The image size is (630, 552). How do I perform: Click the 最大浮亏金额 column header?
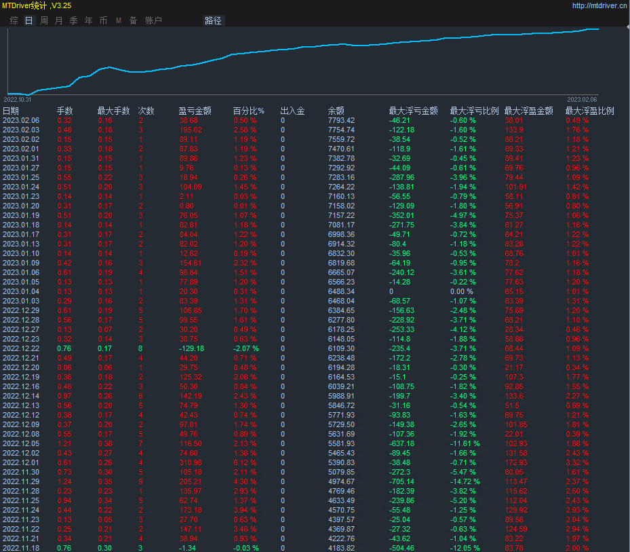(x=413, y=111)
